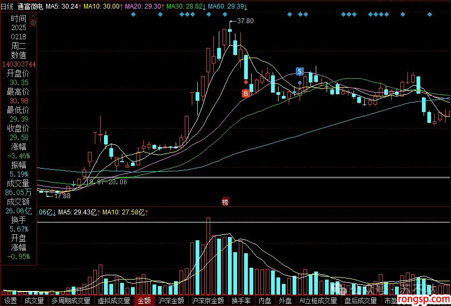Click the red 榜 badge icon
This screenshot has width=451, height=306.
pos(225,202)
